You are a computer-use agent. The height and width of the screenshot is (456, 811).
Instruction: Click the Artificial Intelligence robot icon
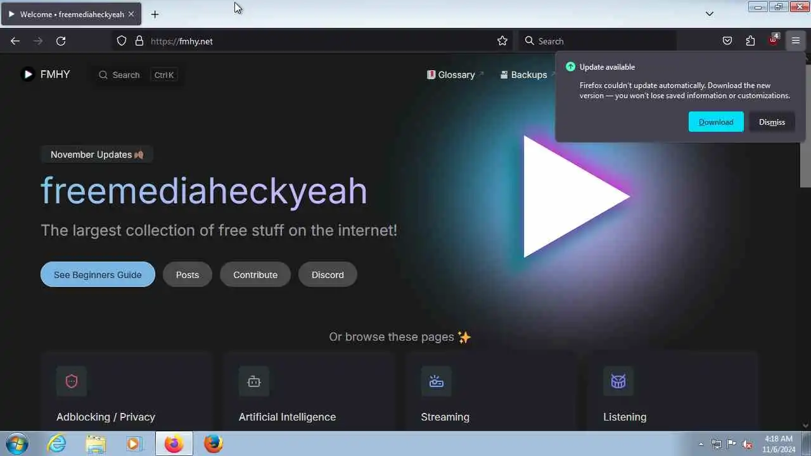point(254,381)
